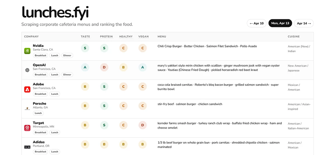Viewport: 335px width, 155px height.
Task: Click the Target bullseye logo
Action: (27, 128)
